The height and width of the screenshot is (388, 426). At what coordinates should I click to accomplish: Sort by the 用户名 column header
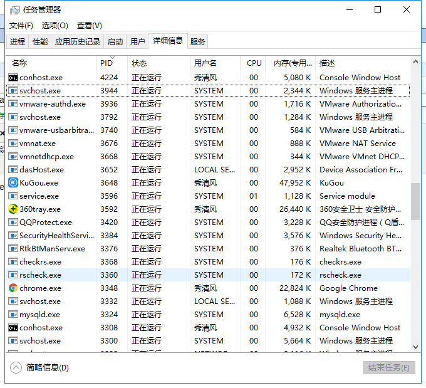(215, 63)
